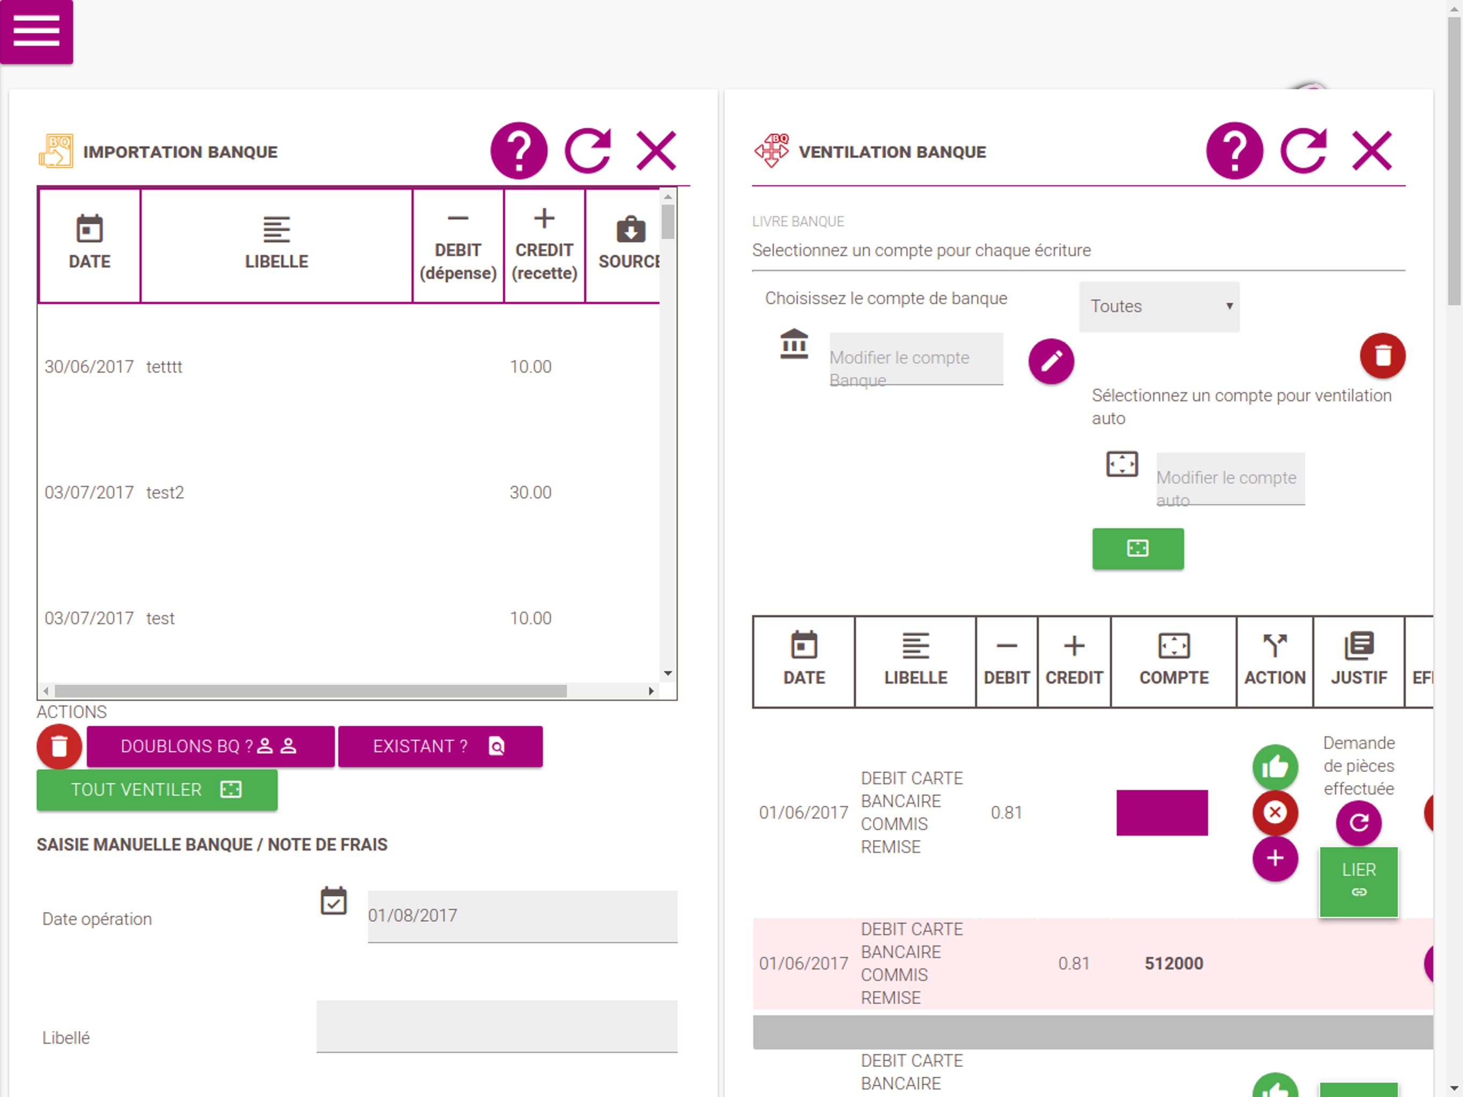The image size is (1463, 1097).
Task: Select the 30/06/2017 tetttt row
Action: [349, 366]
